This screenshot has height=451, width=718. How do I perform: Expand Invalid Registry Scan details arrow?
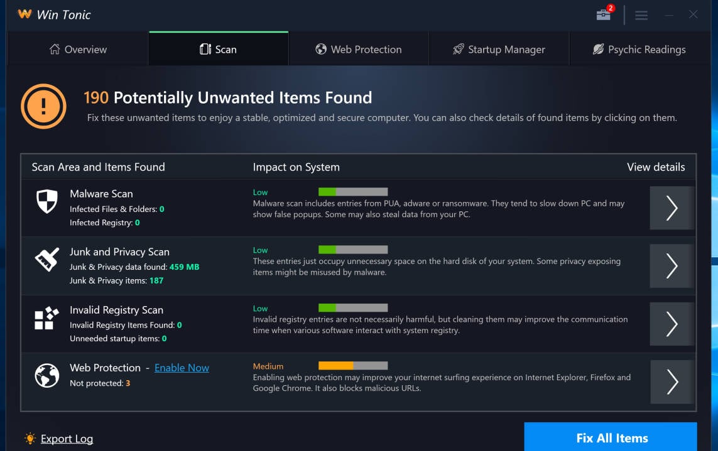click(672, 324)
